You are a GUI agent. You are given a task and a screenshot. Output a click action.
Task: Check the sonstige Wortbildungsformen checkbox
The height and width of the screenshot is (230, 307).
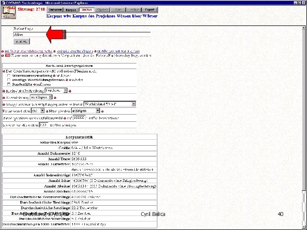[x=9, y=80]
